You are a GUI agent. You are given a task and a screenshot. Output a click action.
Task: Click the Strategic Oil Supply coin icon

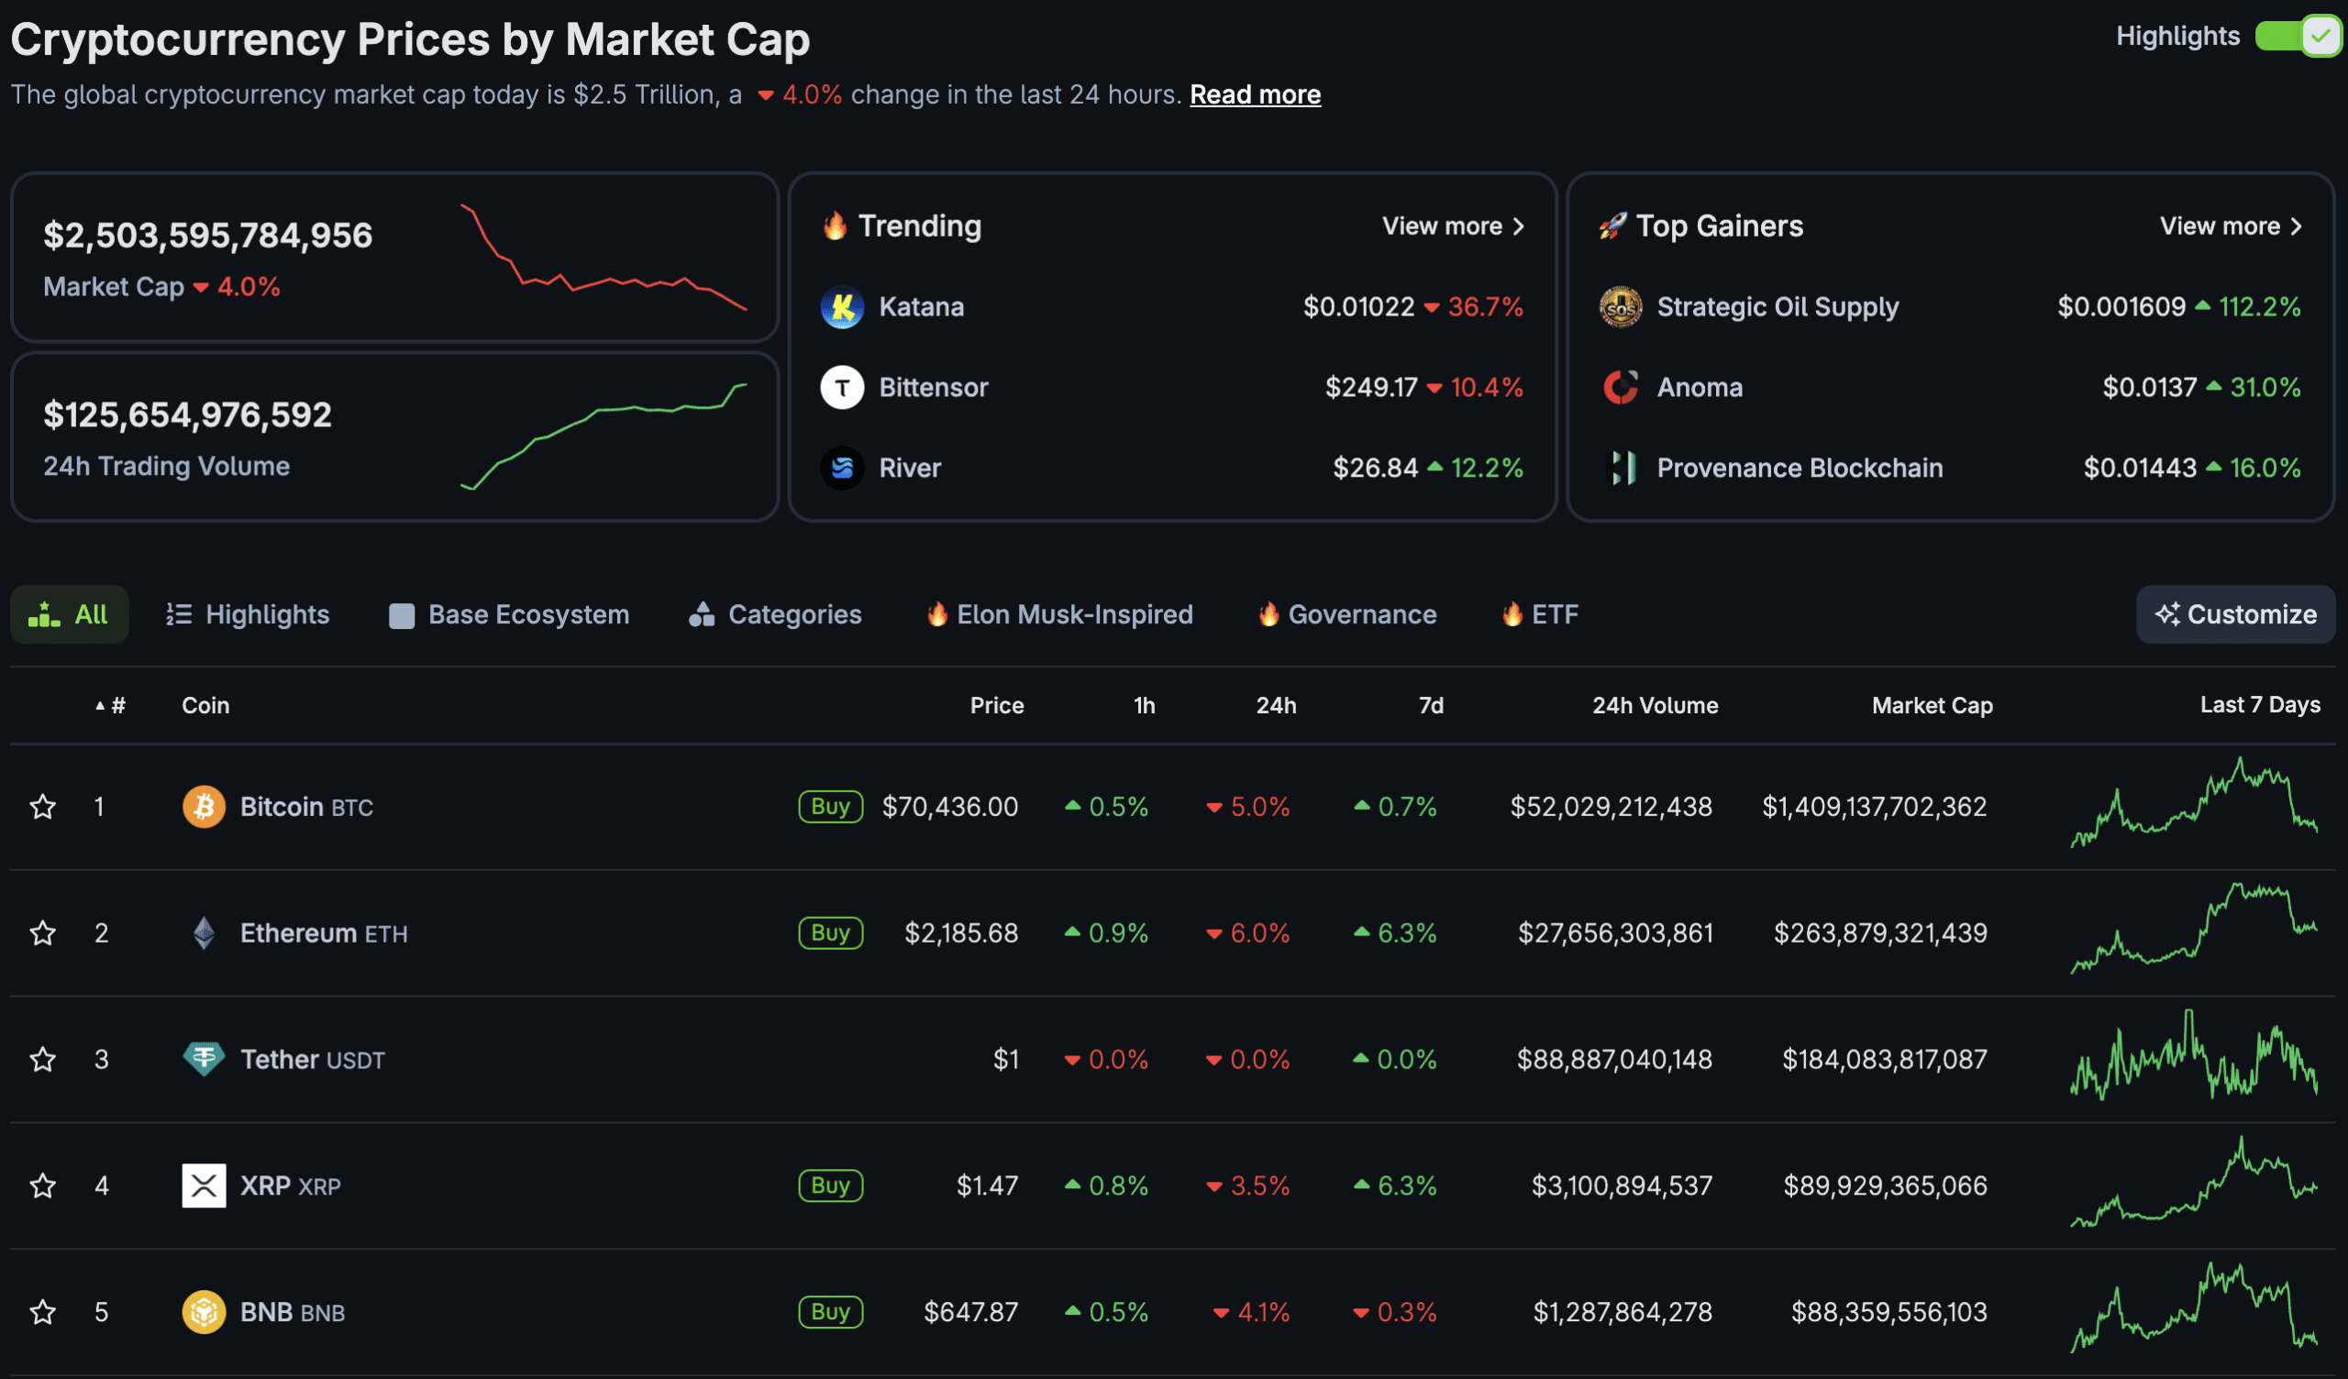point(1622,307)
